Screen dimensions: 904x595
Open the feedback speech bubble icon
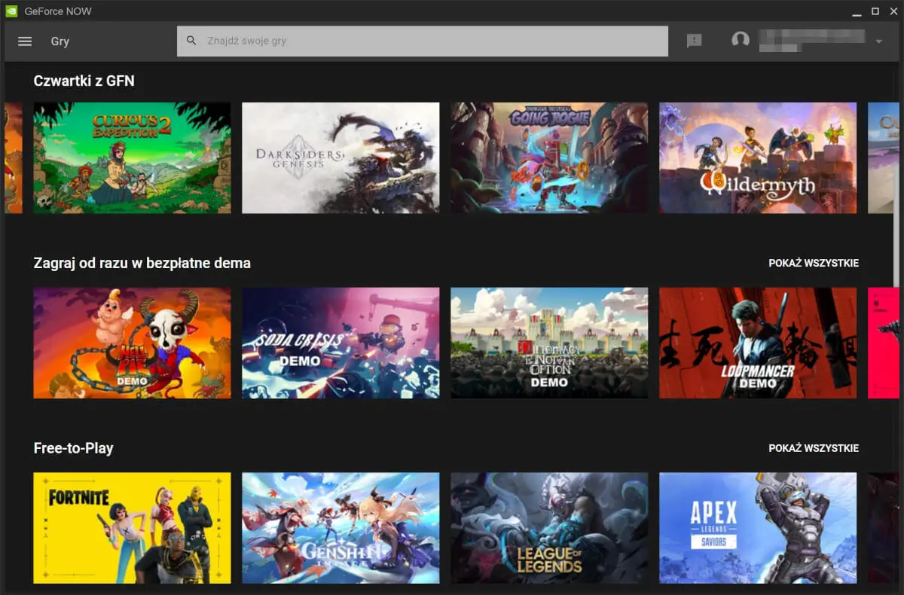pos(692,40)
